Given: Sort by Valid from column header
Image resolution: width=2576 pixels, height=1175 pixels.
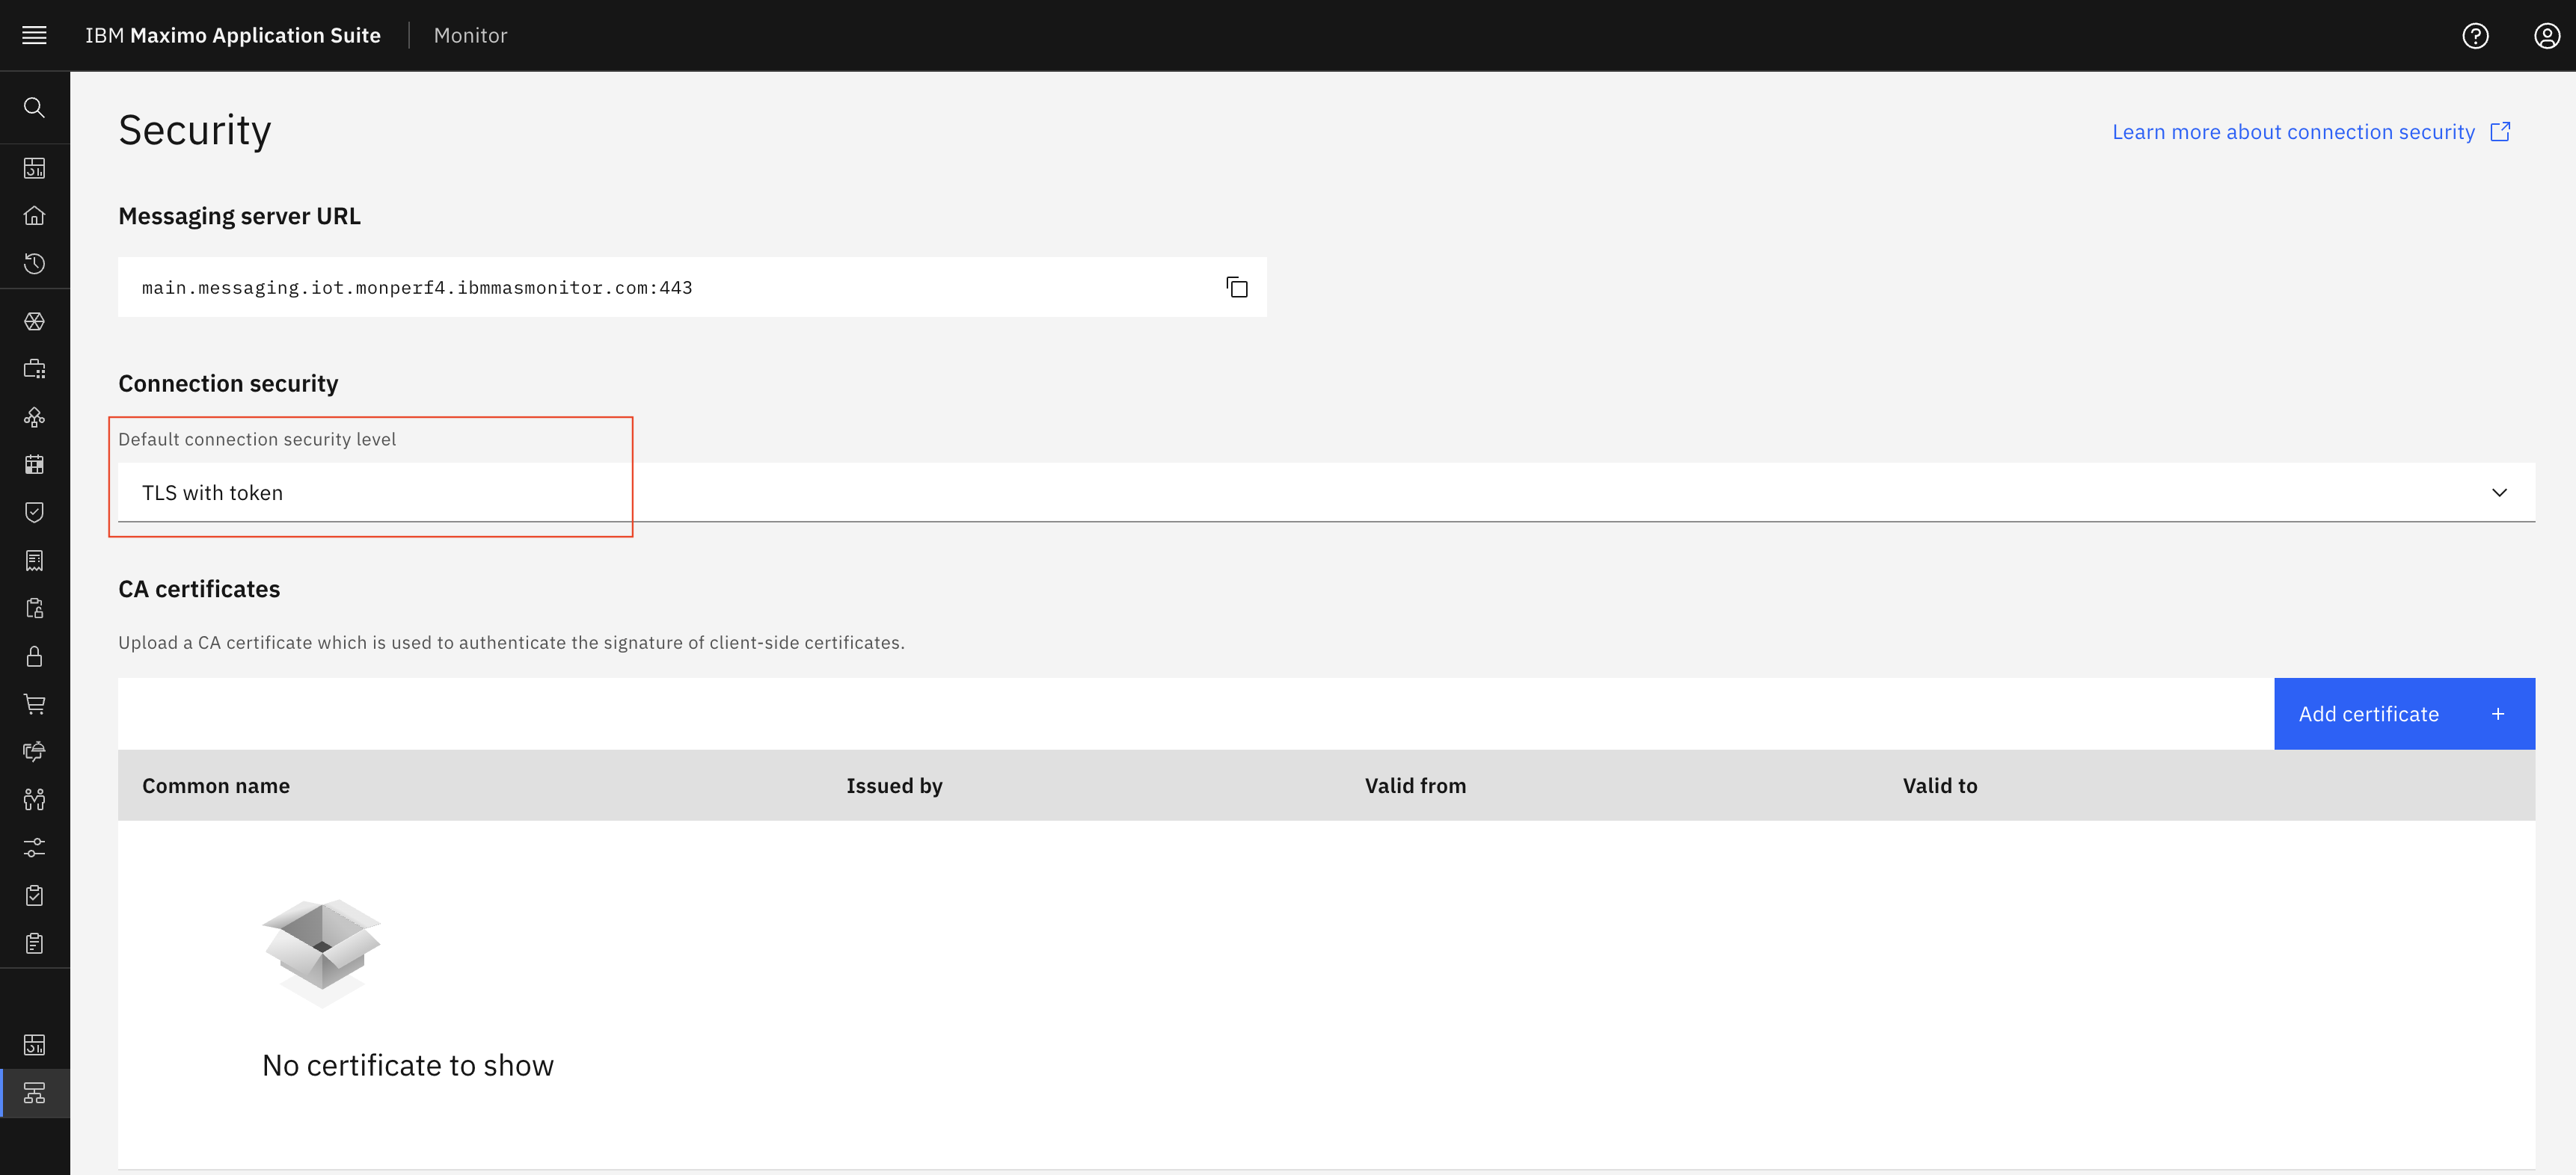Looking at the screenshot, I should [1415, 786].
